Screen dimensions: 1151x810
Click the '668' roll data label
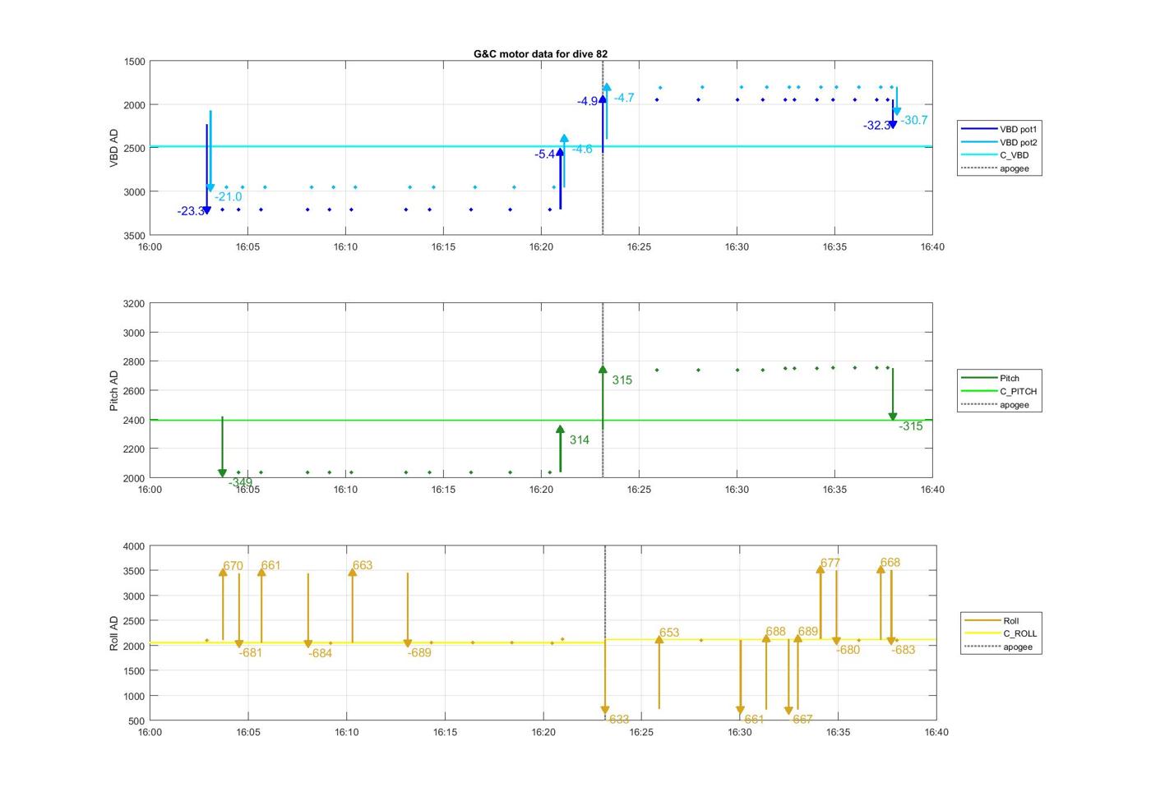pyautogui.click(x=890, y=563)
